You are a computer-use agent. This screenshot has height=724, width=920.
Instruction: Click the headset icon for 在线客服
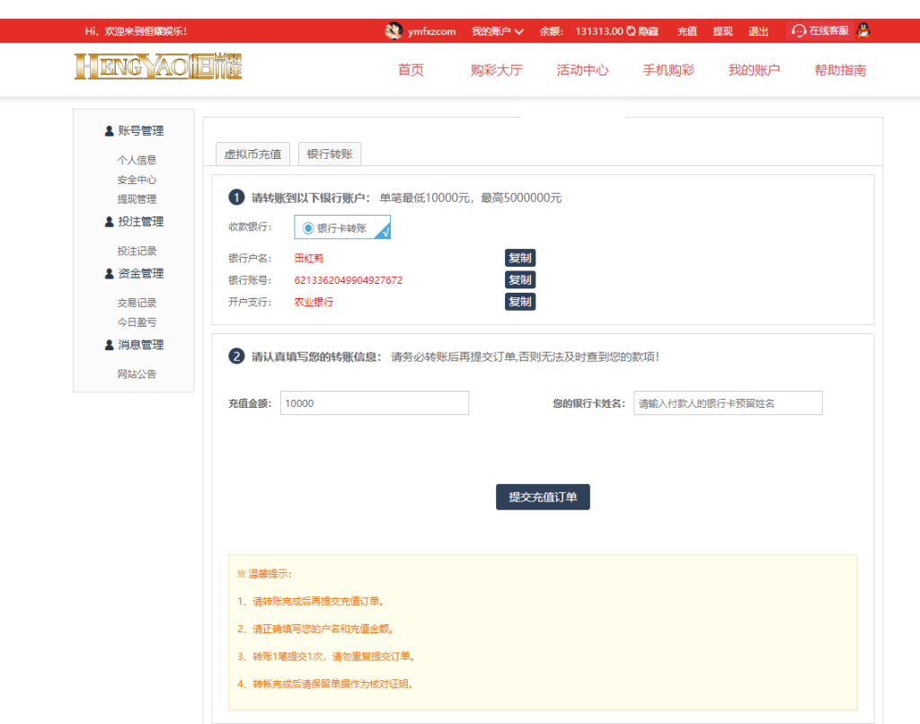(x=798, y=31)
